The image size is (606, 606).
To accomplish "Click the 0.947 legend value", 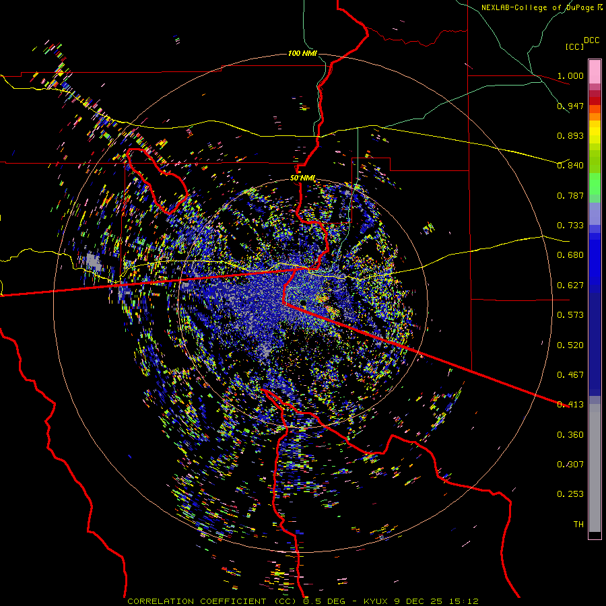I will coord(570,106).
